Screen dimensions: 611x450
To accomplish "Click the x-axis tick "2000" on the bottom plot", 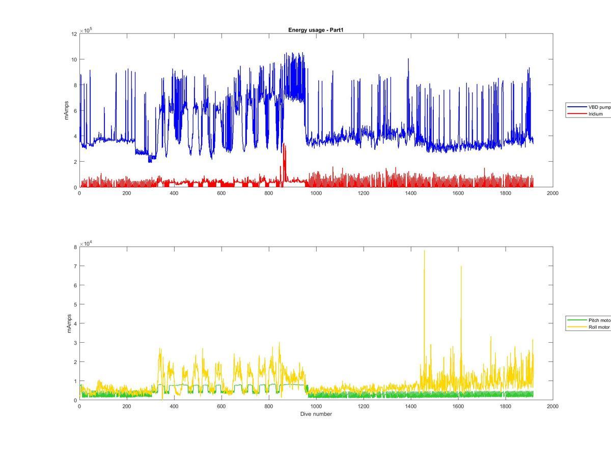I will click(x=553, y=406).
